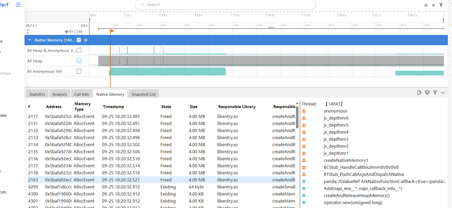
Task: Click the minus box icon in Native Memory header
Action: 79,40
